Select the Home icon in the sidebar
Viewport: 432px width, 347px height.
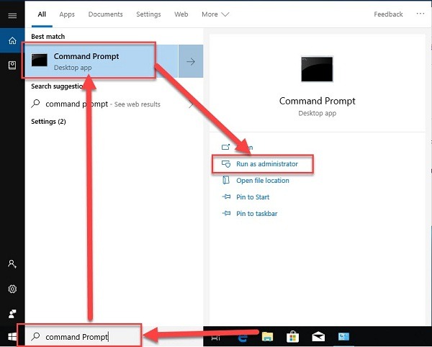pyautogui.click(x=12, y=41)
